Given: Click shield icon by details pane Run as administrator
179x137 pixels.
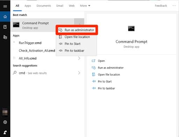Looking at the screenshot, I should 94,67.
